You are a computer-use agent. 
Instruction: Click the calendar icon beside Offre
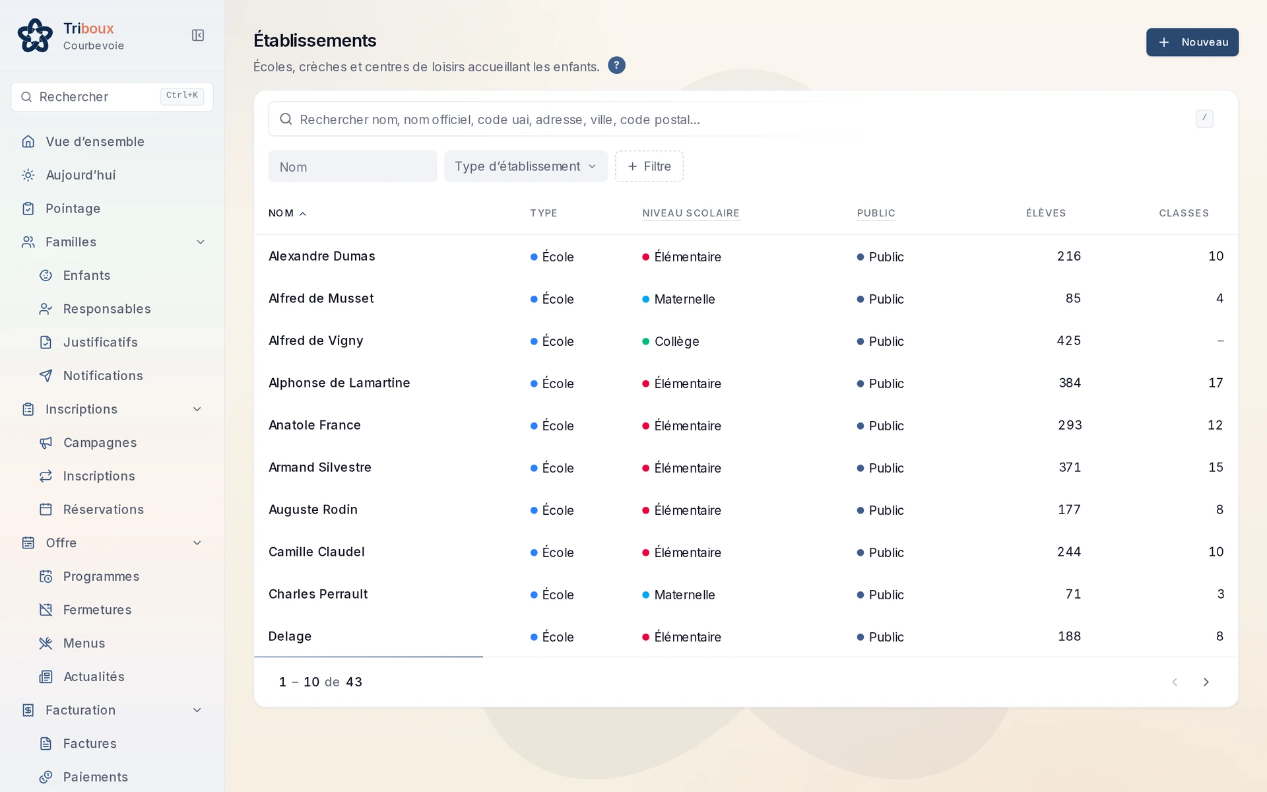click(x=28, y=543)
